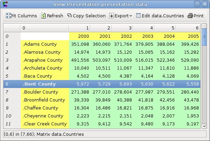Select the .Alamosa County cell
Viewport: 210px width, 141px height.
45,52
